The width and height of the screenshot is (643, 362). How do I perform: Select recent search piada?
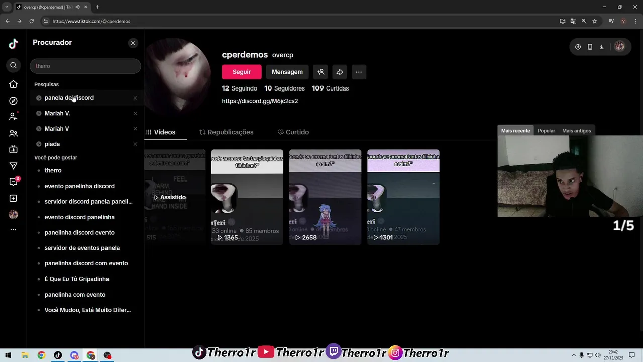tap(52, 144)
